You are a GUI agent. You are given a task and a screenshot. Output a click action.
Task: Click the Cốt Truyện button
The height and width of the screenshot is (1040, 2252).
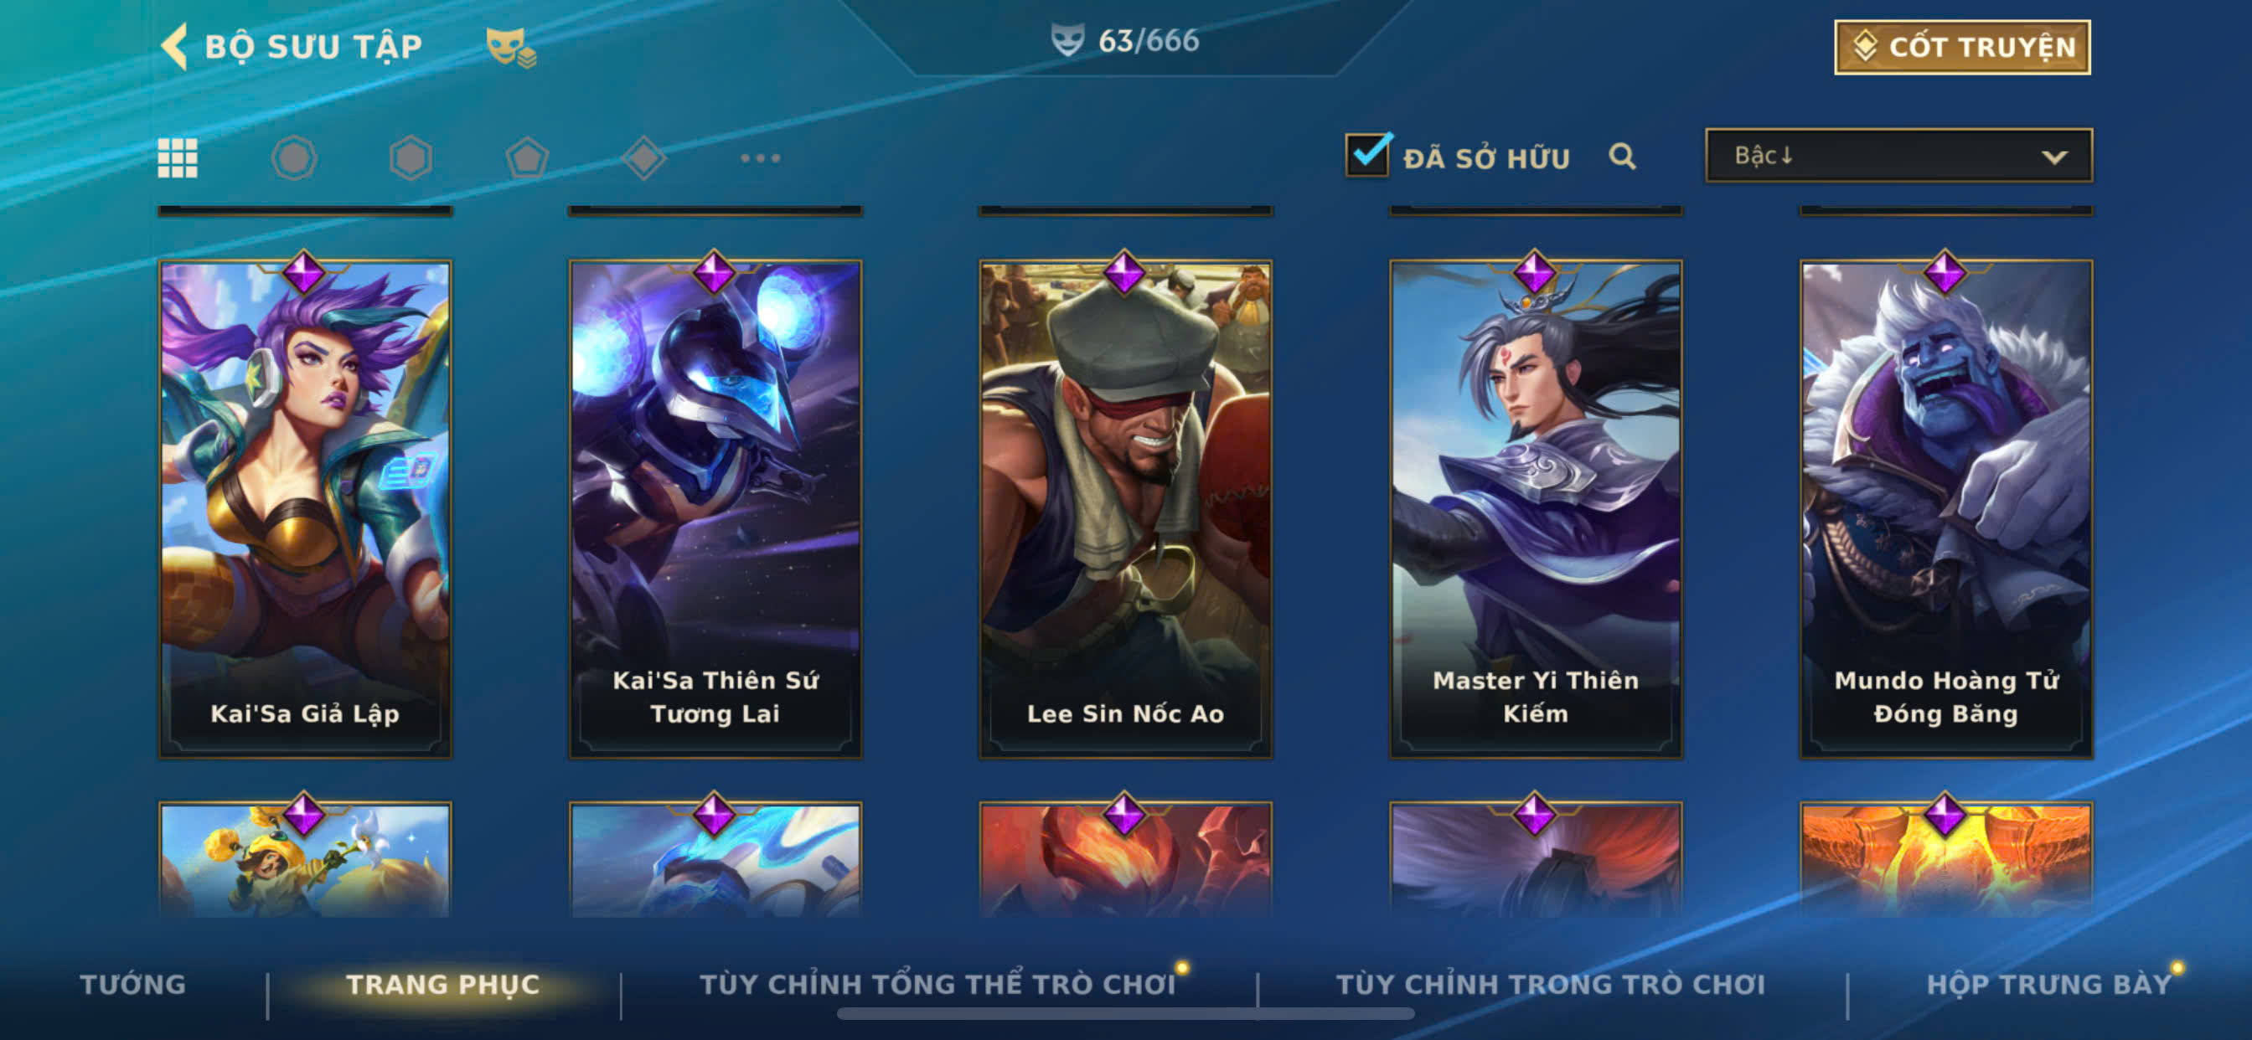click(x=1963, y=47)
